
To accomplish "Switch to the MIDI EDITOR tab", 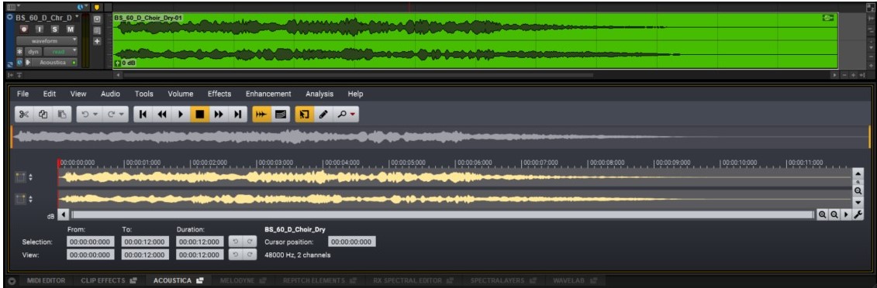I will [x=47, y=280].
